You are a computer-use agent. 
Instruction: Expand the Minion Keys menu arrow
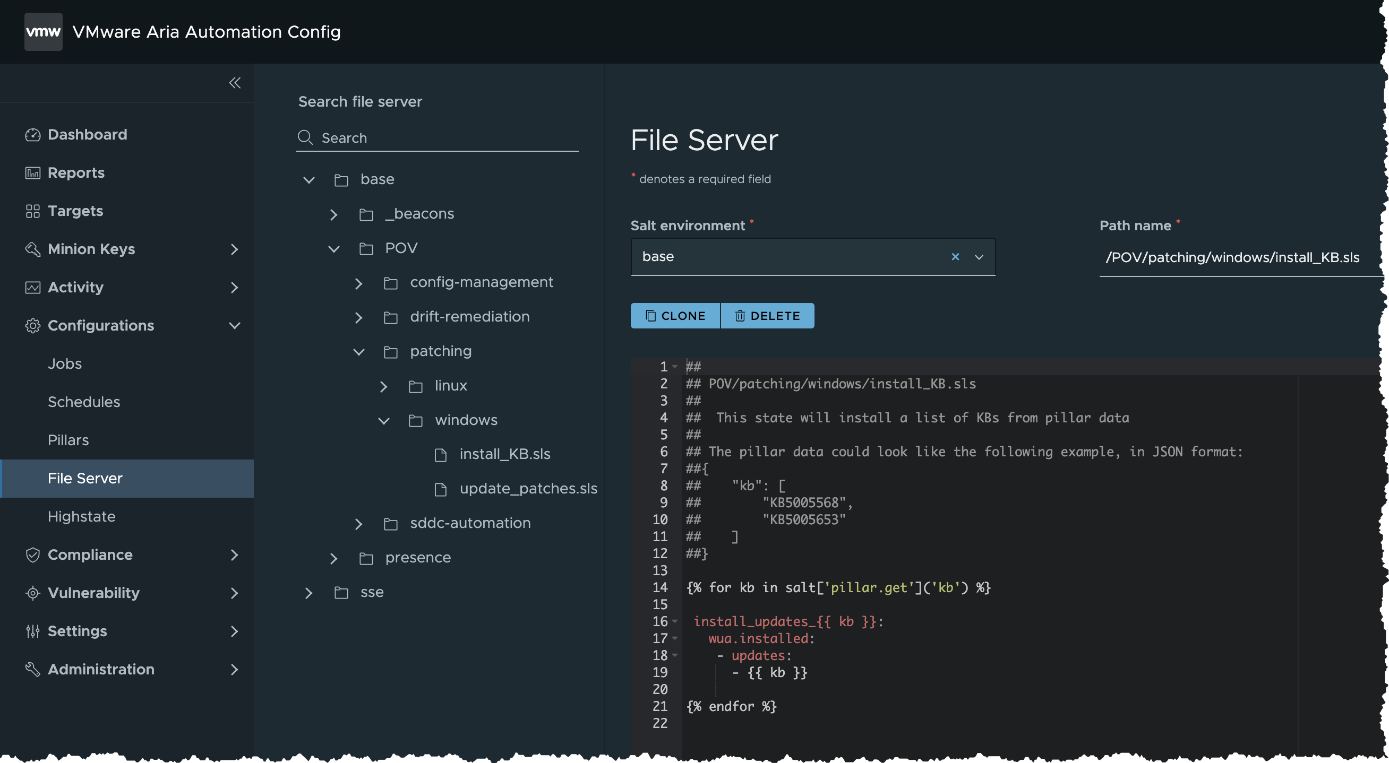tap(234, 249)
